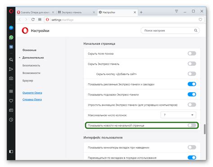This screenshot has height=167, width=213.
Task: Click the Поиск настроек search field
Action: [170, 30]
